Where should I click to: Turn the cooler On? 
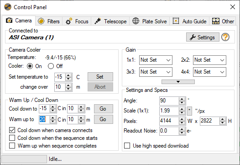point(30,66)
